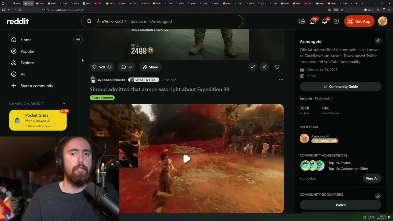Remove the r/Asmongold search filter
This screenshot has width=393, height=221.
(125, 21)
